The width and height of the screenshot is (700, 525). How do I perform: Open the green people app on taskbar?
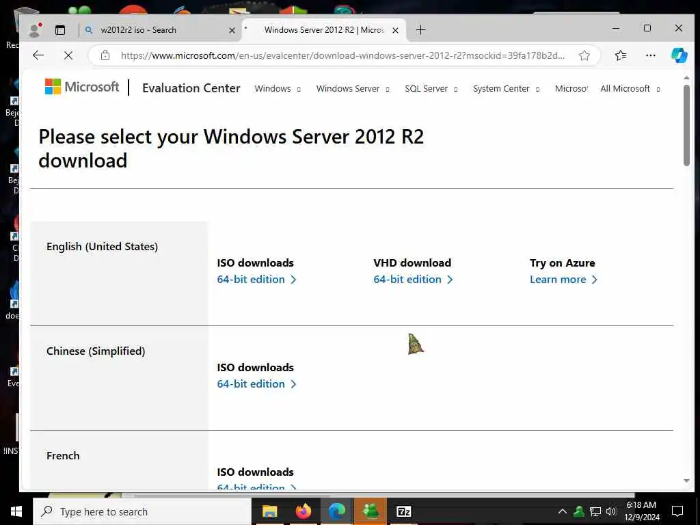coord(371,511)
